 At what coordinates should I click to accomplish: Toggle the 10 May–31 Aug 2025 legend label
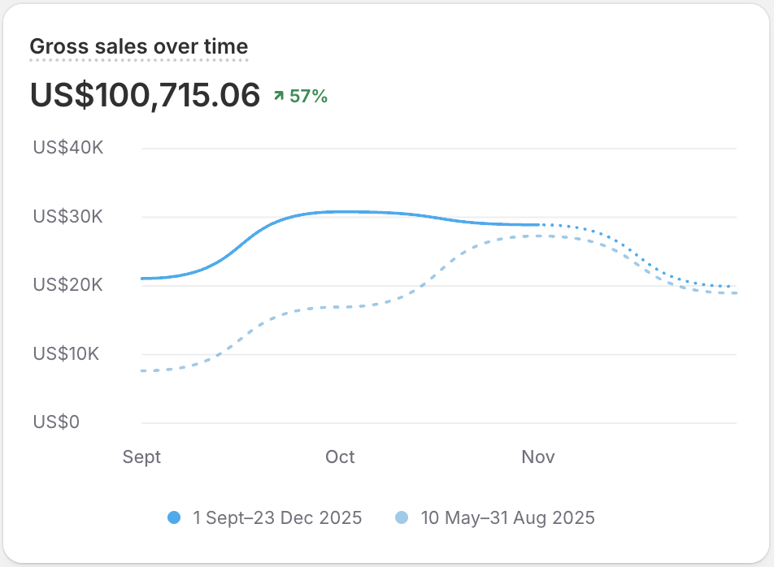tap(507, 517)
